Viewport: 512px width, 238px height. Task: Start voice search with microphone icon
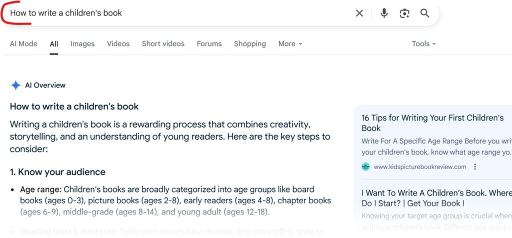[x=384, y=13]
